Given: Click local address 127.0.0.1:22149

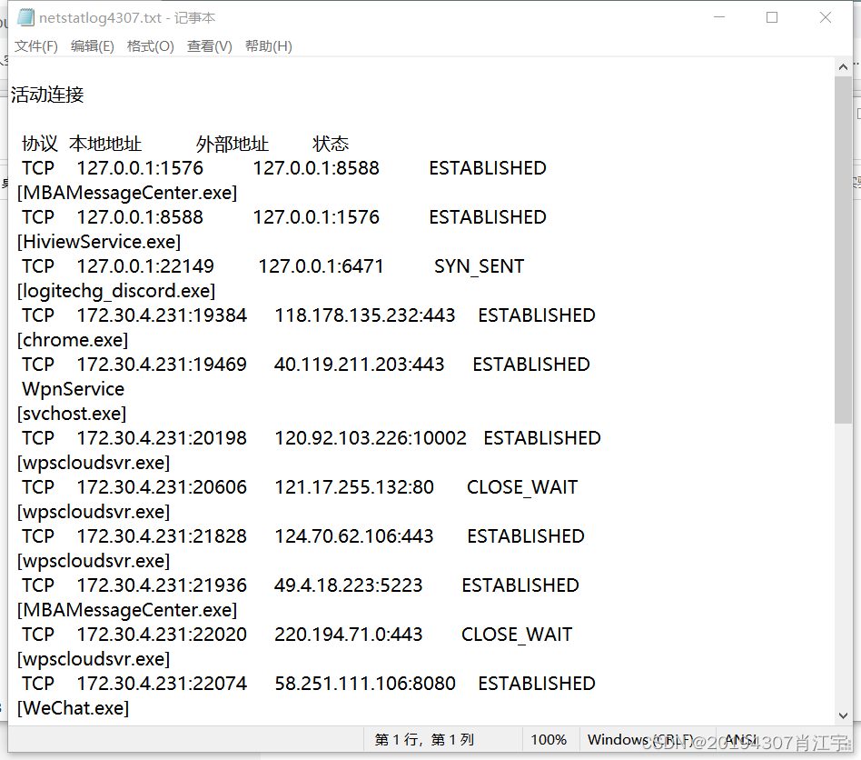Looking at the screenshot, I should 145,266.
